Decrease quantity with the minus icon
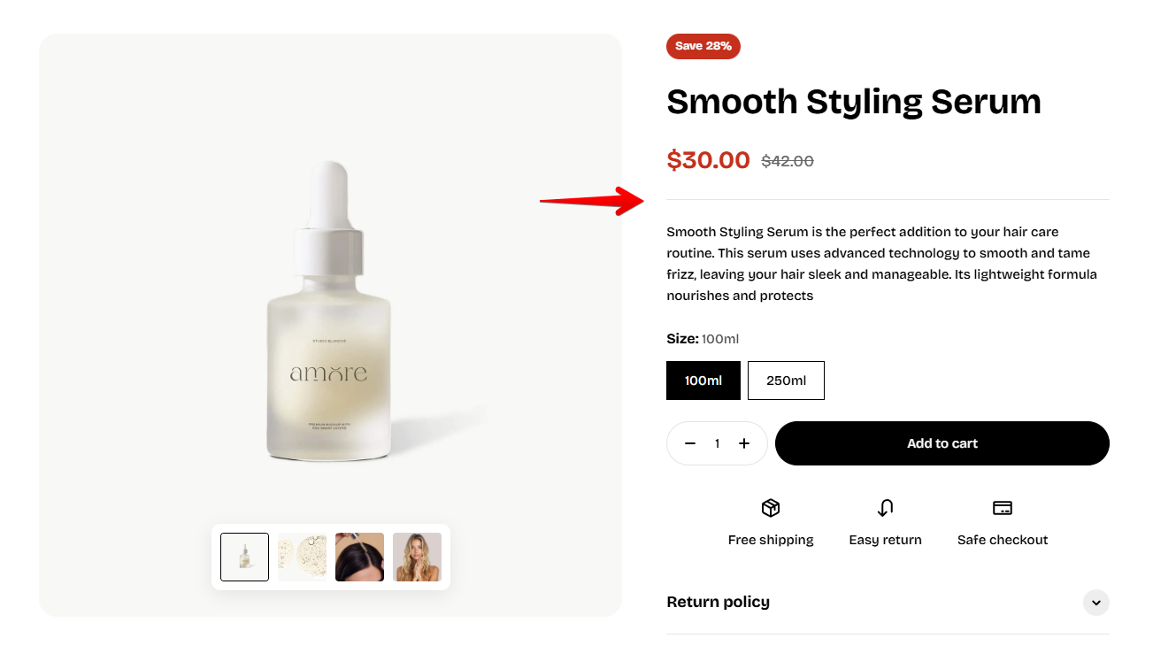The image size is (1153, 646). tap(690, 443)
